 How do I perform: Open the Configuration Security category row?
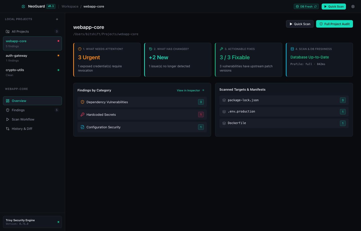pos(142,127)
